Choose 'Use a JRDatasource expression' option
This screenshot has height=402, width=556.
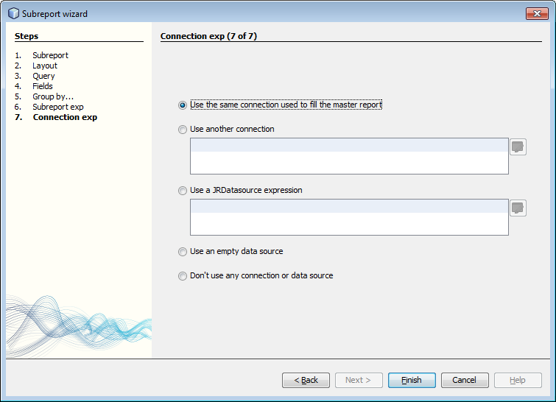coord(183,191)
